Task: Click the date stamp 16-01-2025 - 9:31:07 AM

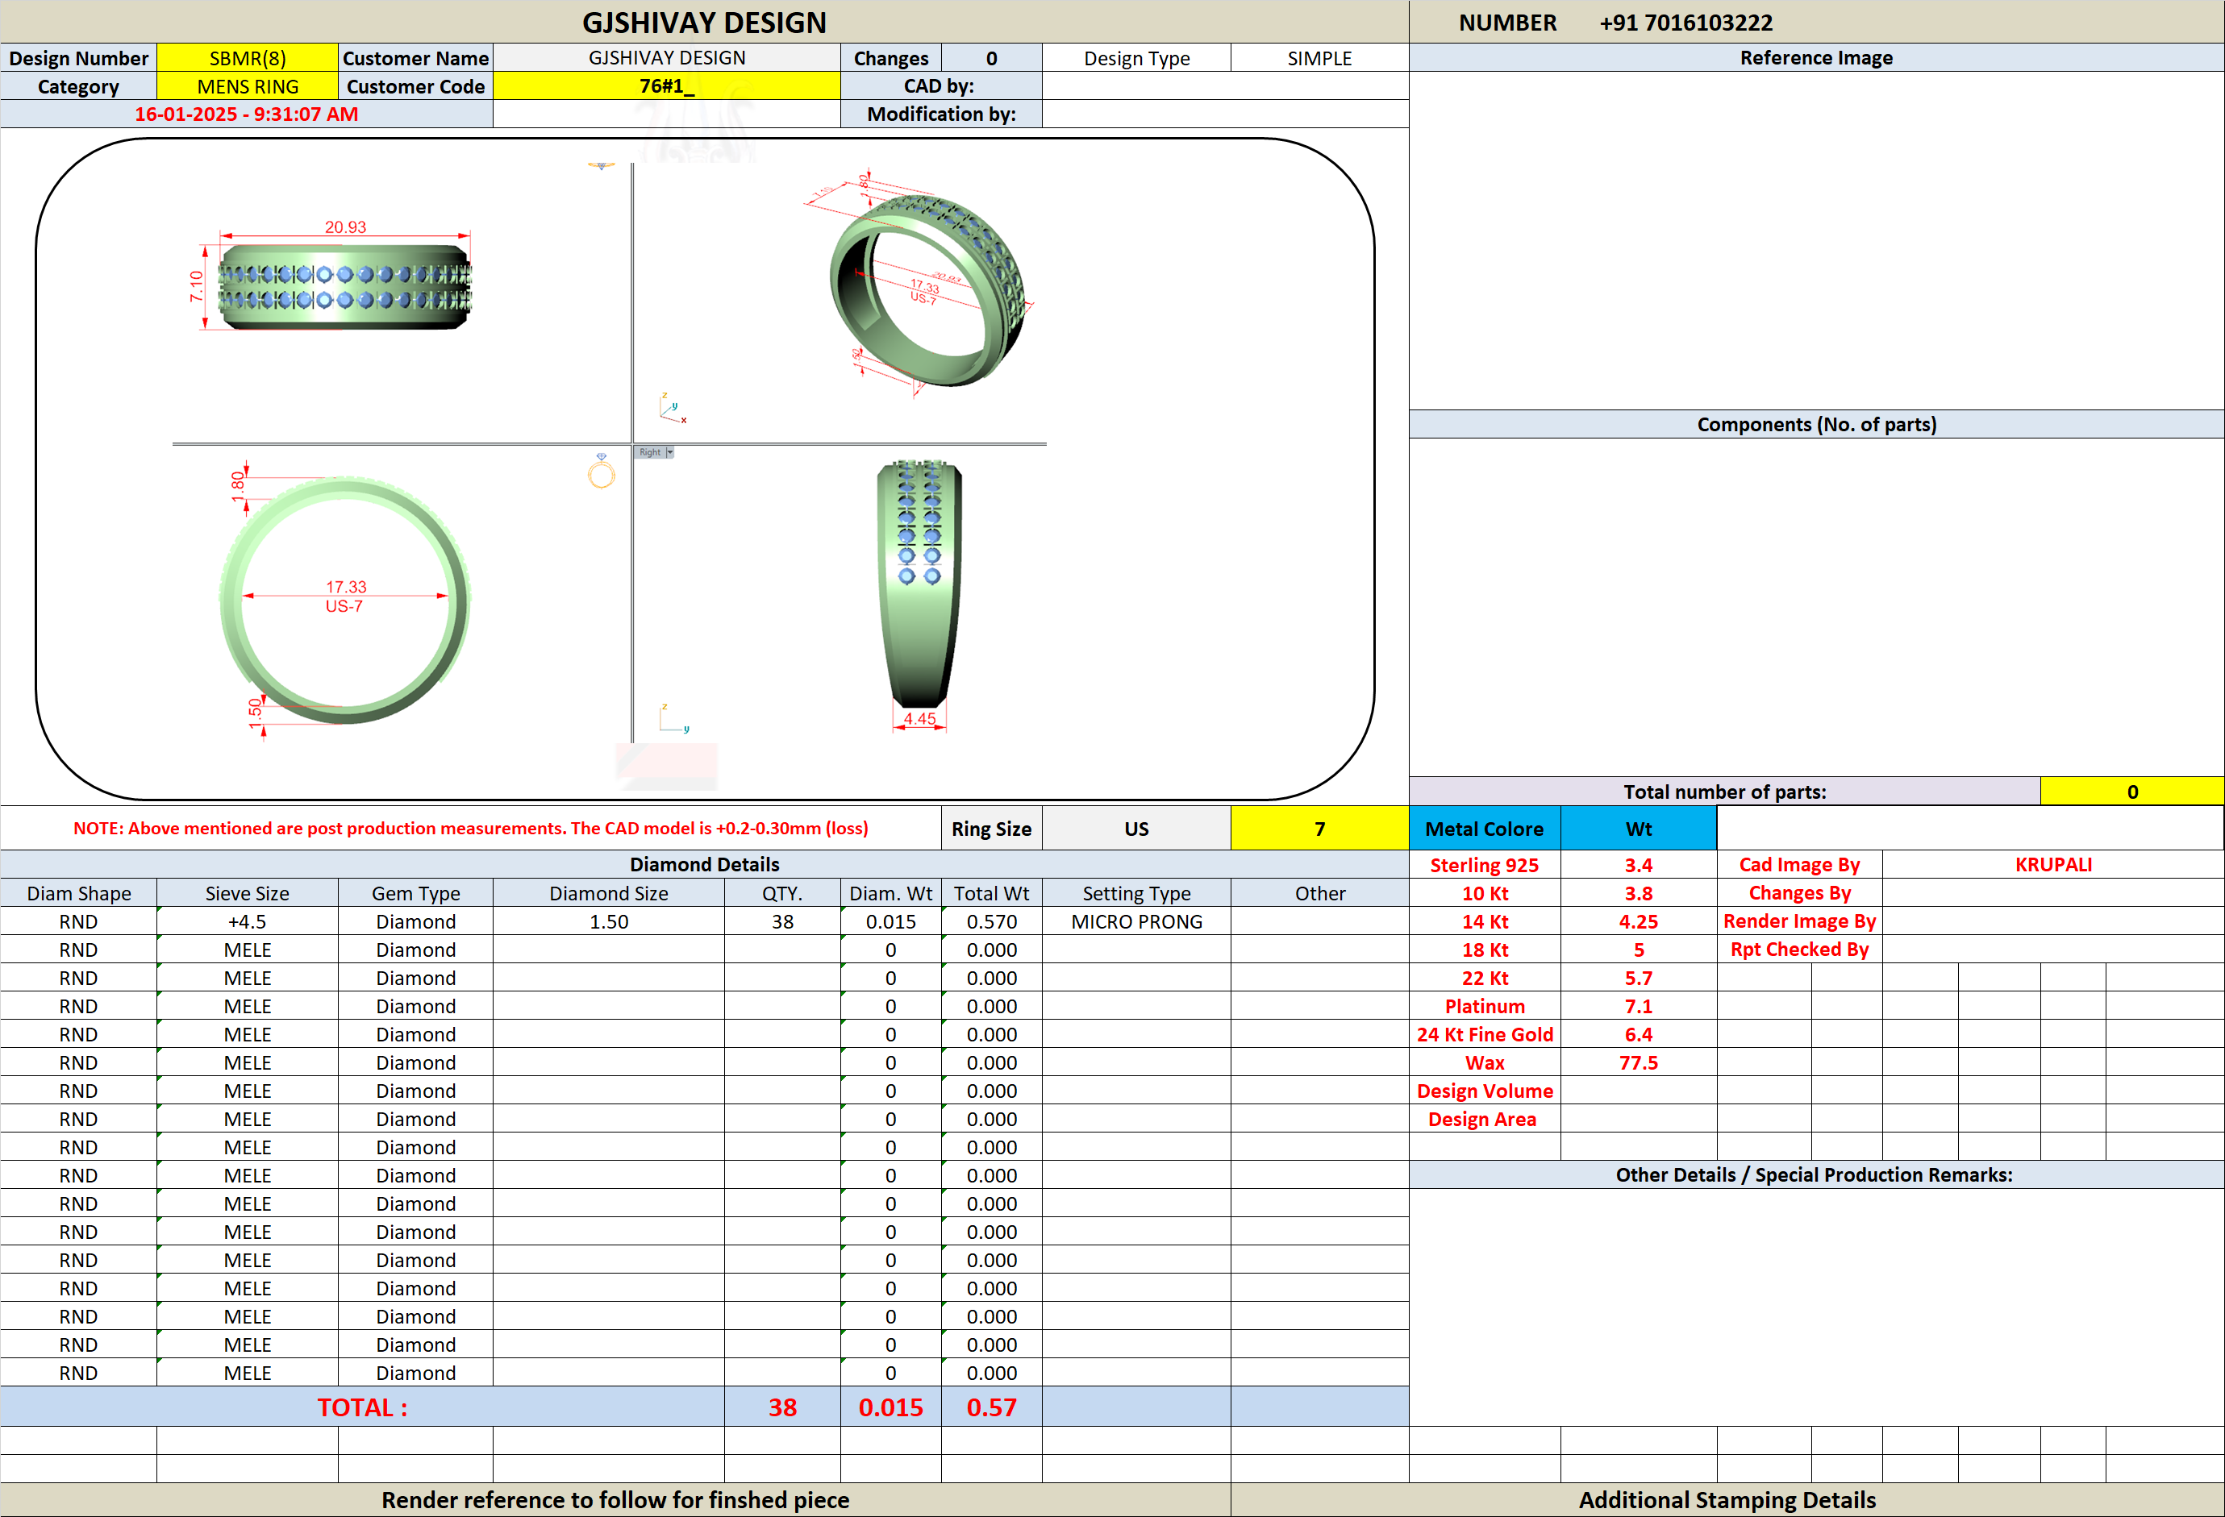Action: pyautogui.click(x=246, y=114)
